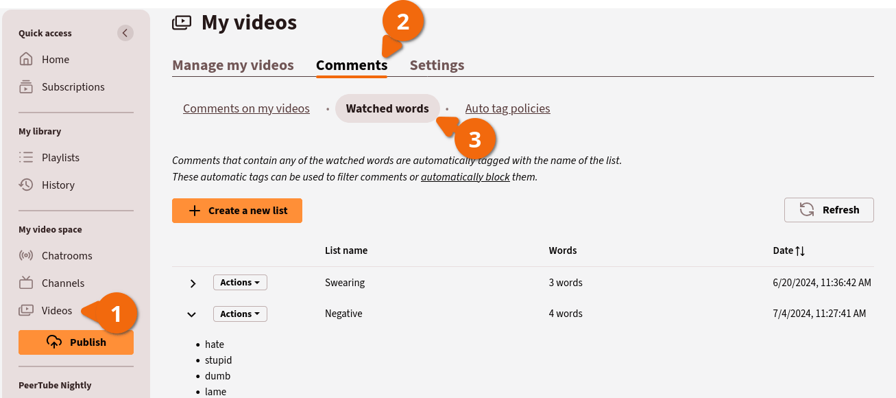The height and width of the screenshot is (398, 896).
Task: Click Create a new list button
Action: (x=237, y=211)
